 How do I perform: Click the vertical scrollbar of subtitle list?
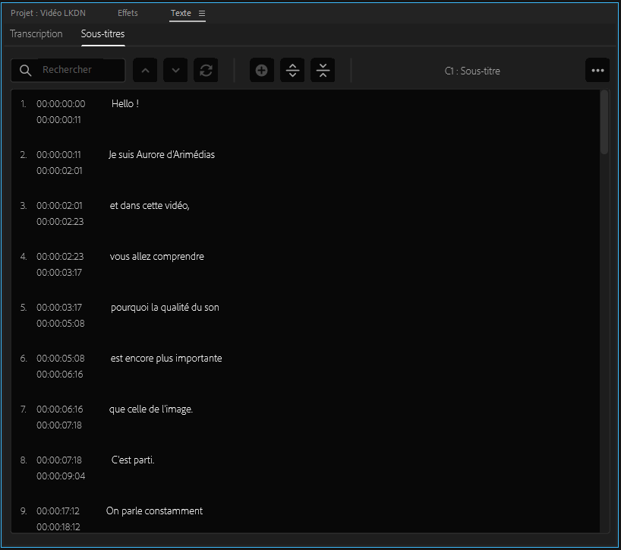604,122
